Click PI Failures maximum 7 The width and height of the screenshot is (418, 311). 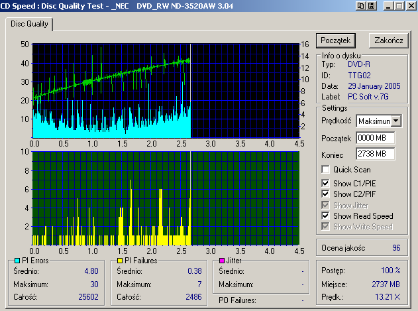199,284
